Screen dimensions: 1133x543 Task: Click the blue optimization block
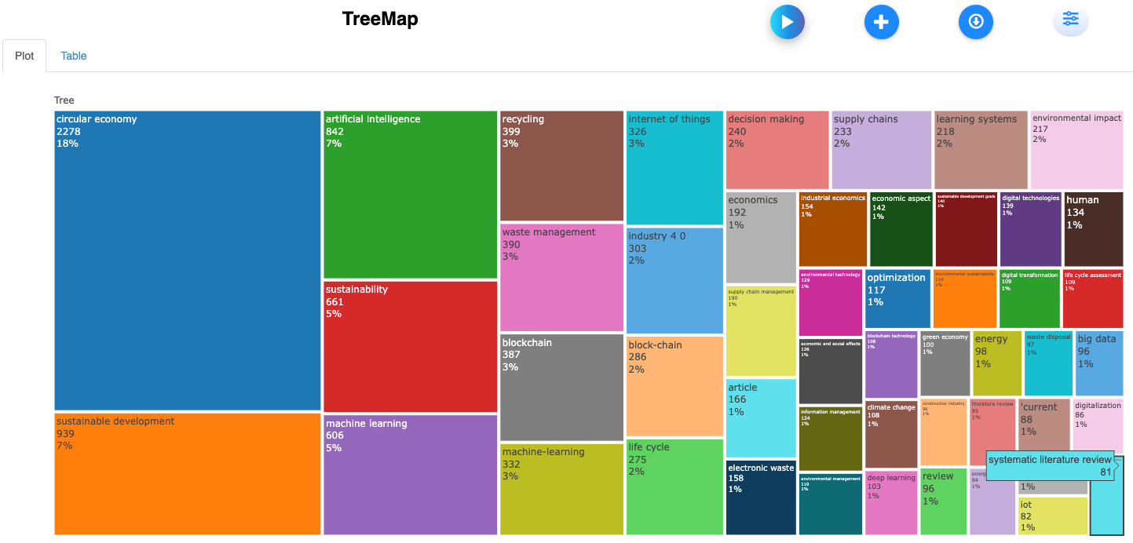point(897,299)
